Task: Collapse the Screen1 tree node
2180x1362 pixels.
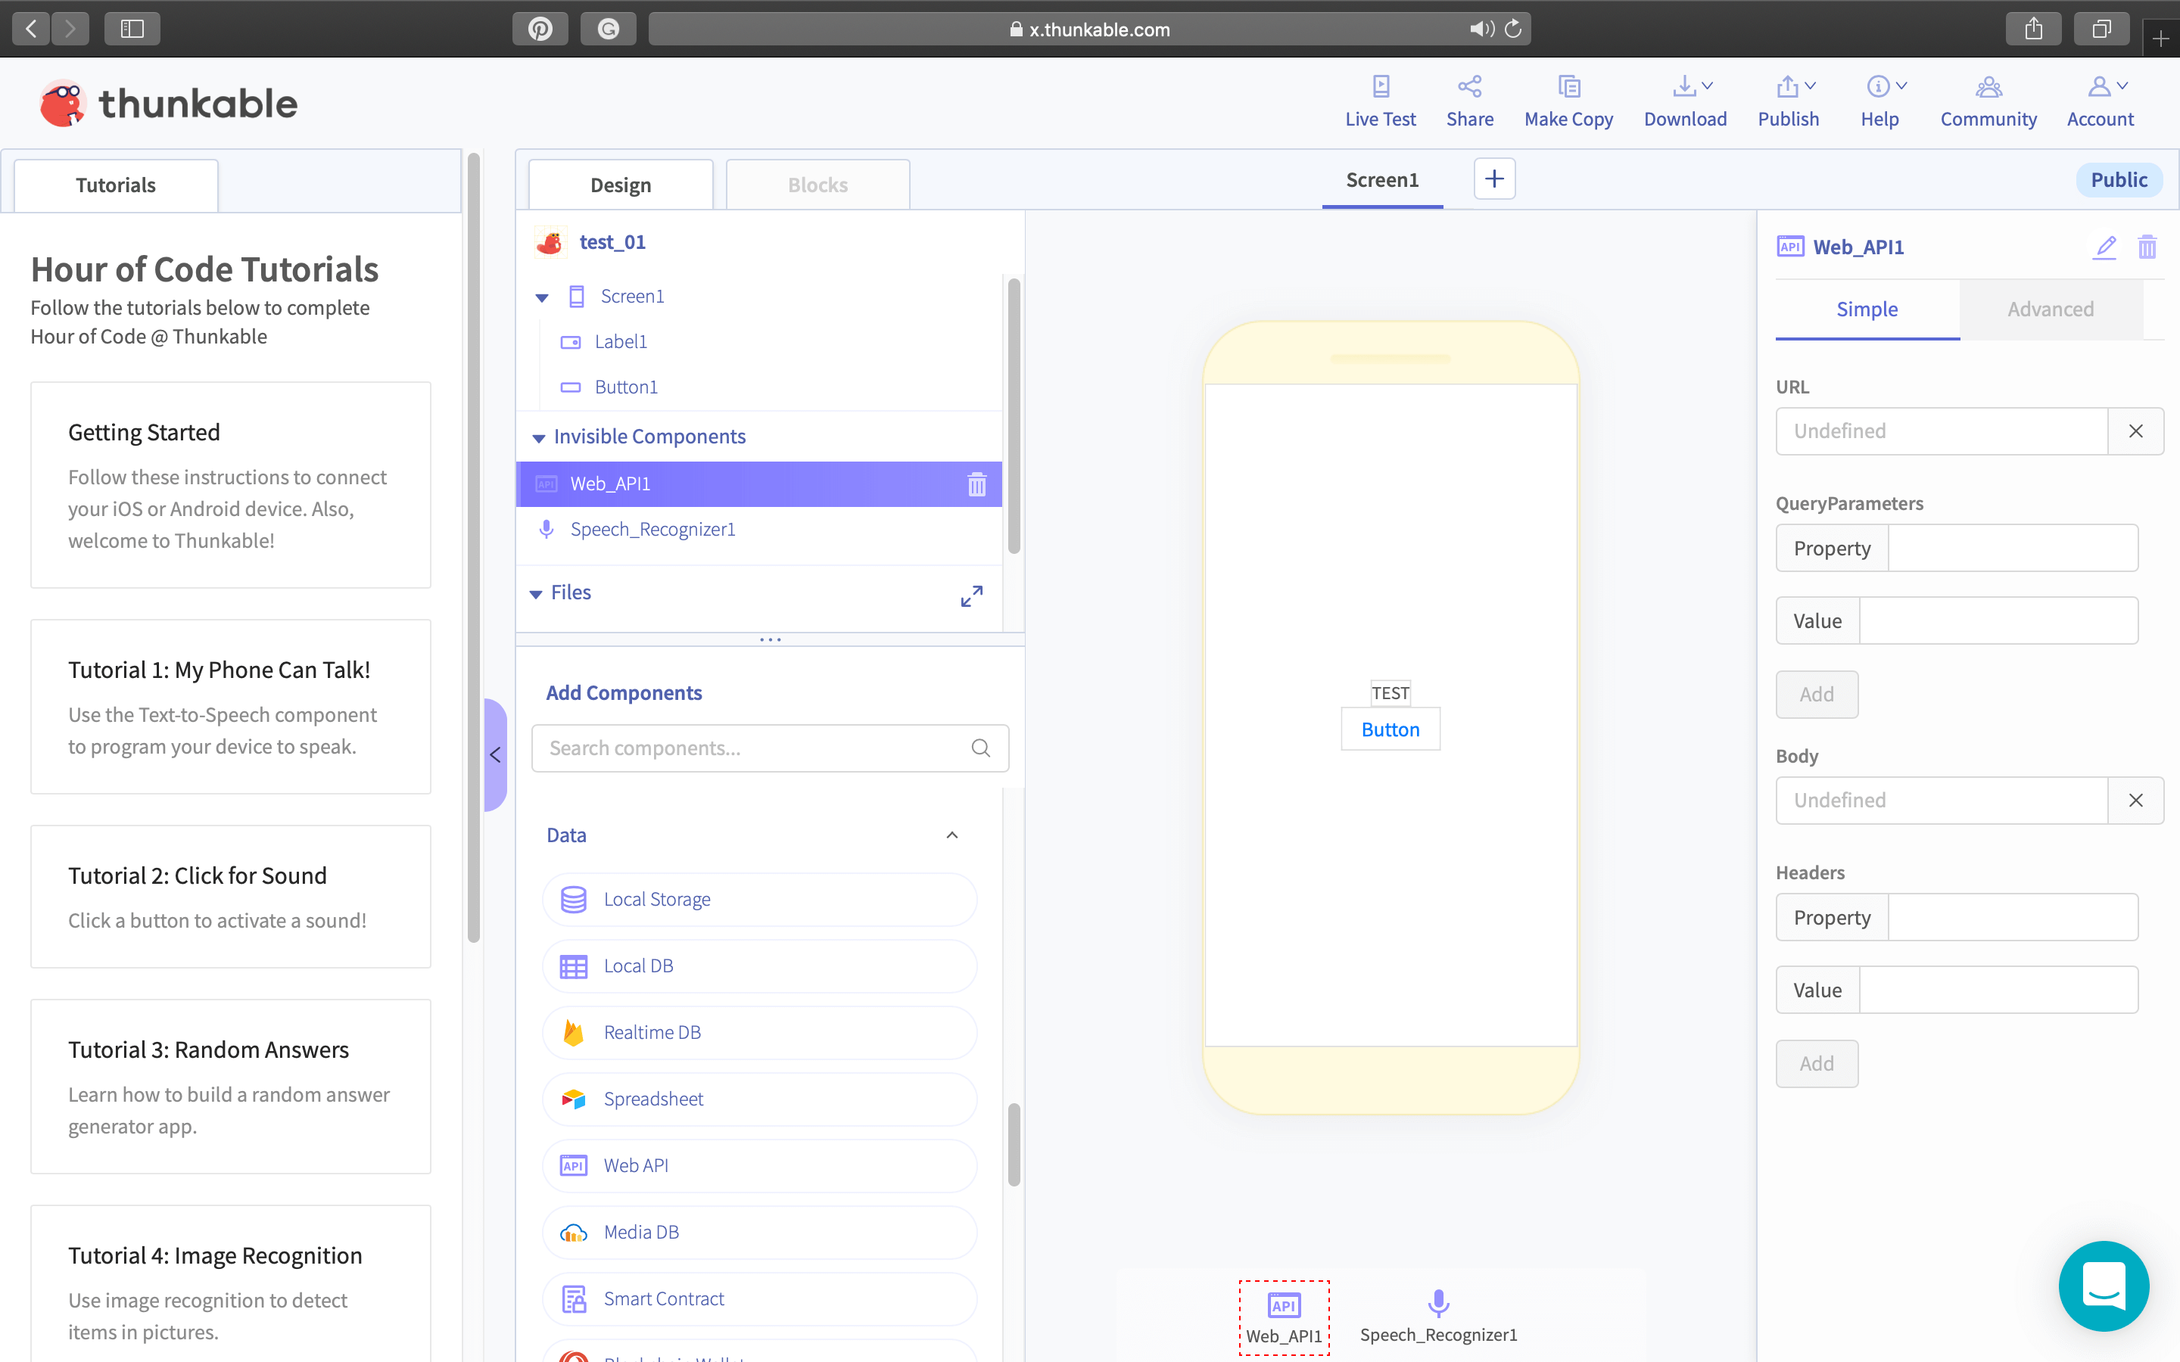Action: coord(541,297)
